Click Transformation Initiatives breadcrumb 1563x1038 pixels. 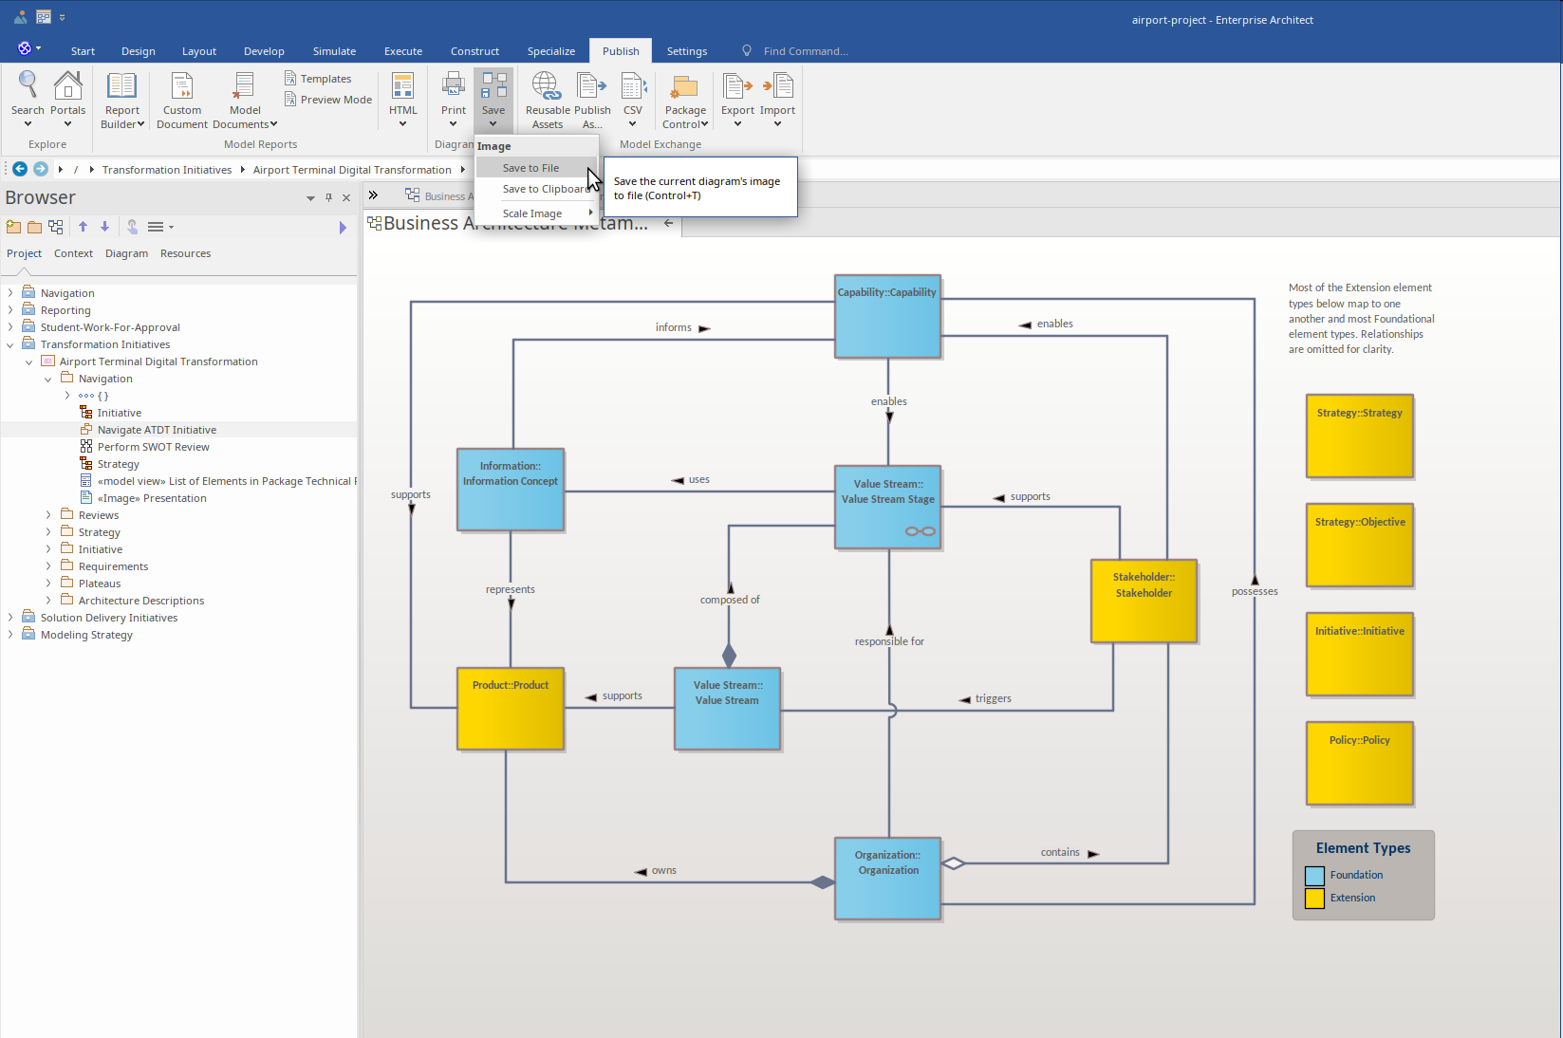coord(167,170)
